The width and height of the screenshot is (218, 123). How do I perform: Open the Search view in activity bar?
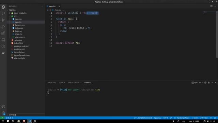tap(3, 13)
